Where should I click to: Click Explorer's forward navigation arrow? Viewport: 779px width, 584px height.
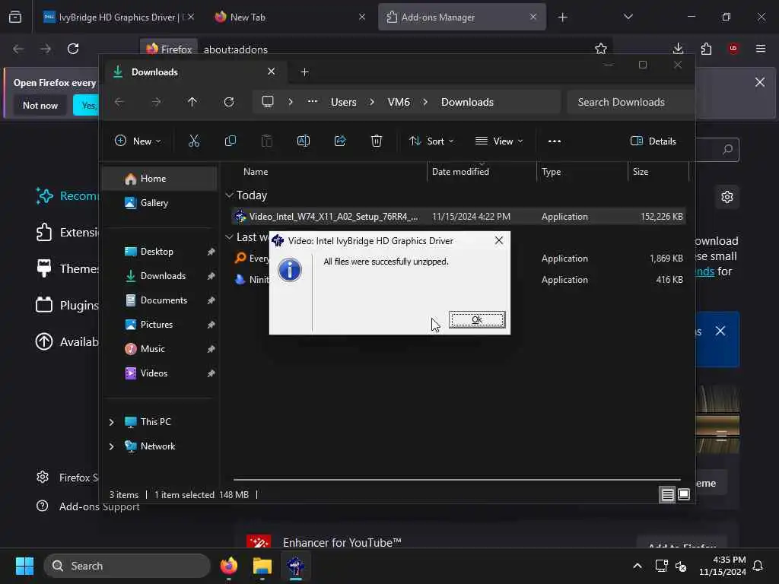(x=156, y=102)
